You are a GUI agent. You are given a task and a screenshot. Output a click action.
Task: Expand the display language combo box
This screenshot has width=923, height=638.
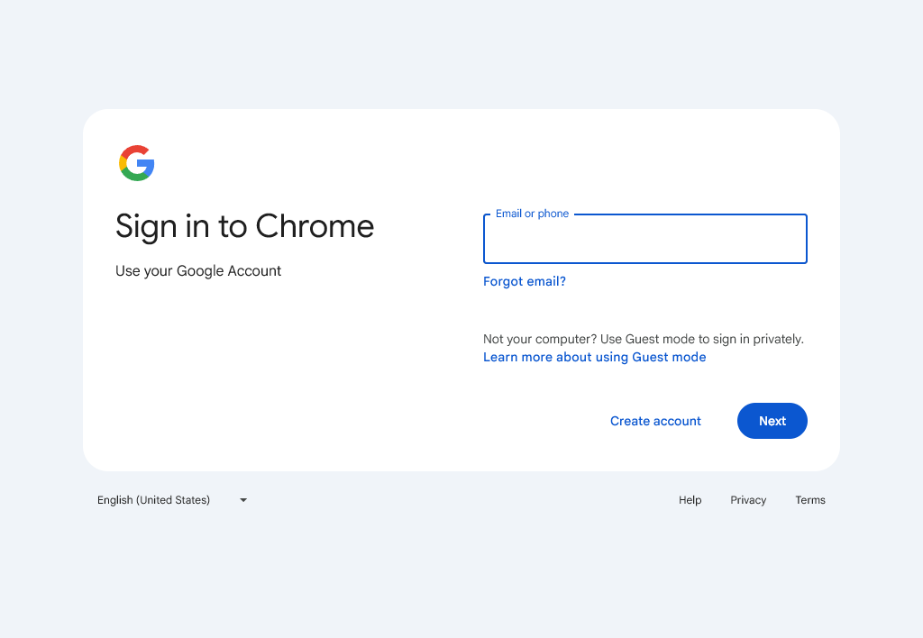pyautogui.click(x=171, y=500)
